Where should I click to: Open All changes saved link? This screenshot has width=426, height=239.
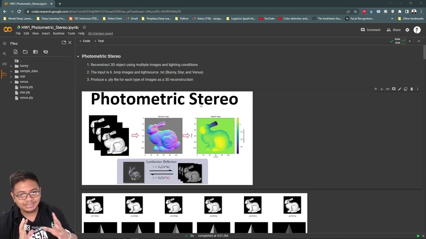click(100, 34)
